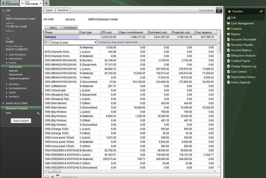Select Subcontracts under COSTS
266x178 pixels.
point(16,75)
